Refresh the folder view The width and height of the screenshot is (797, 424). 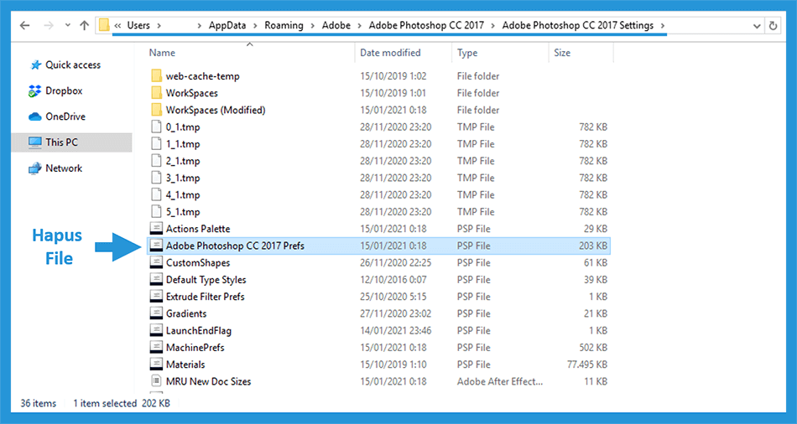pos(774,25)
